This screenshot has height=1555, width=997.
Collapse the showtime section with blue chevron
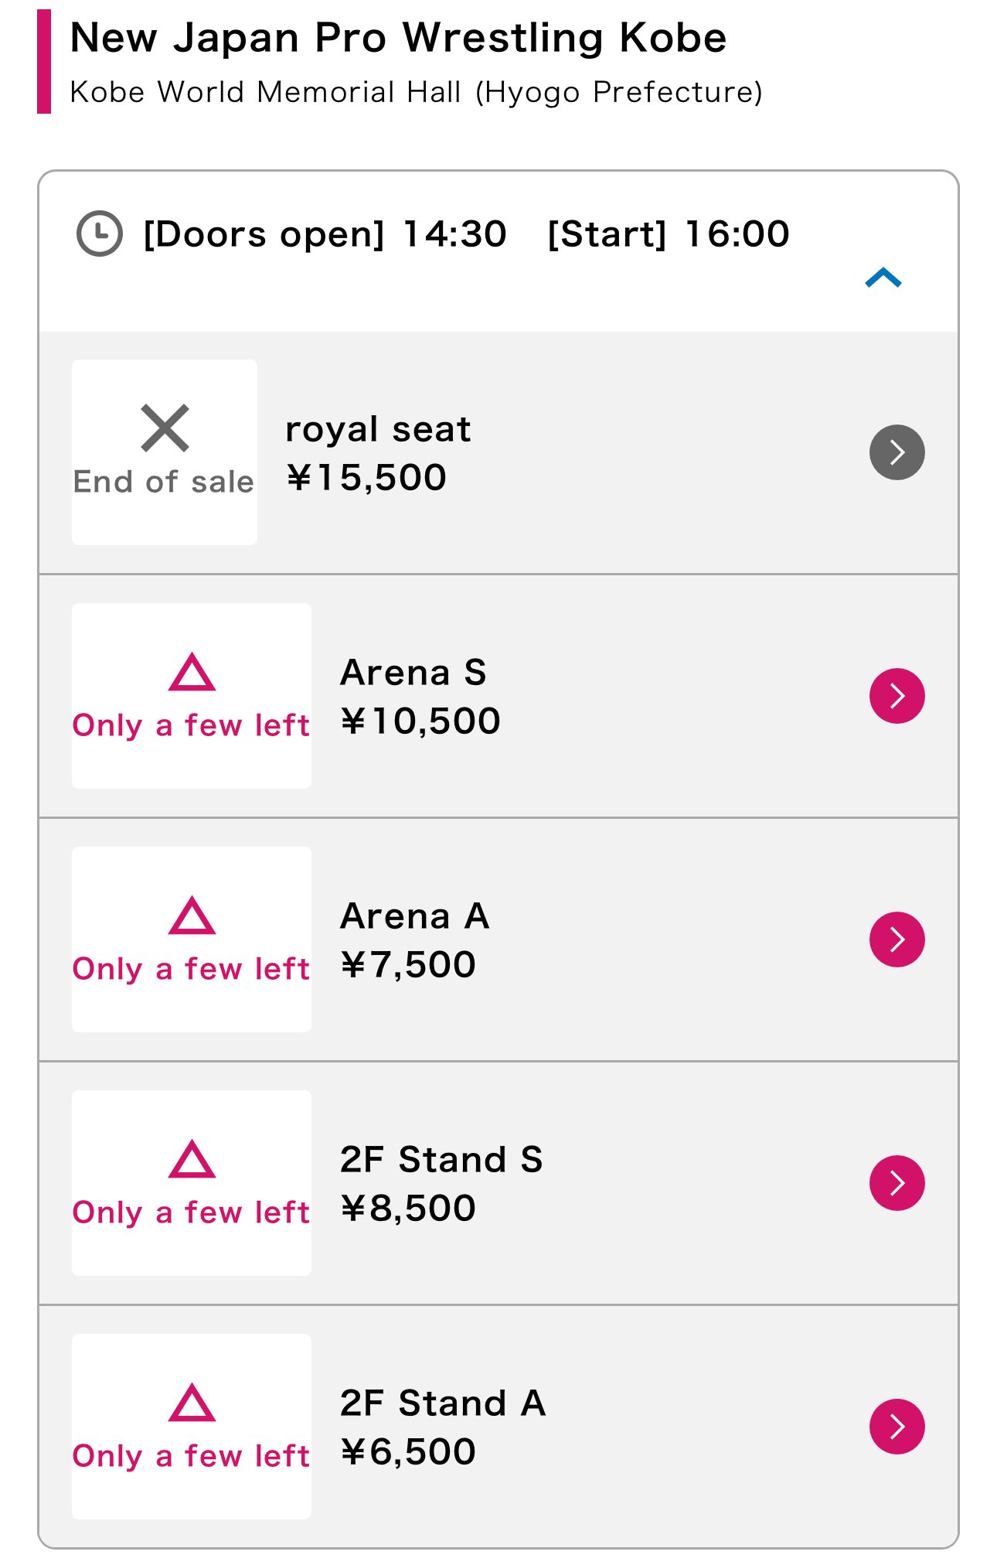[883, 278]
